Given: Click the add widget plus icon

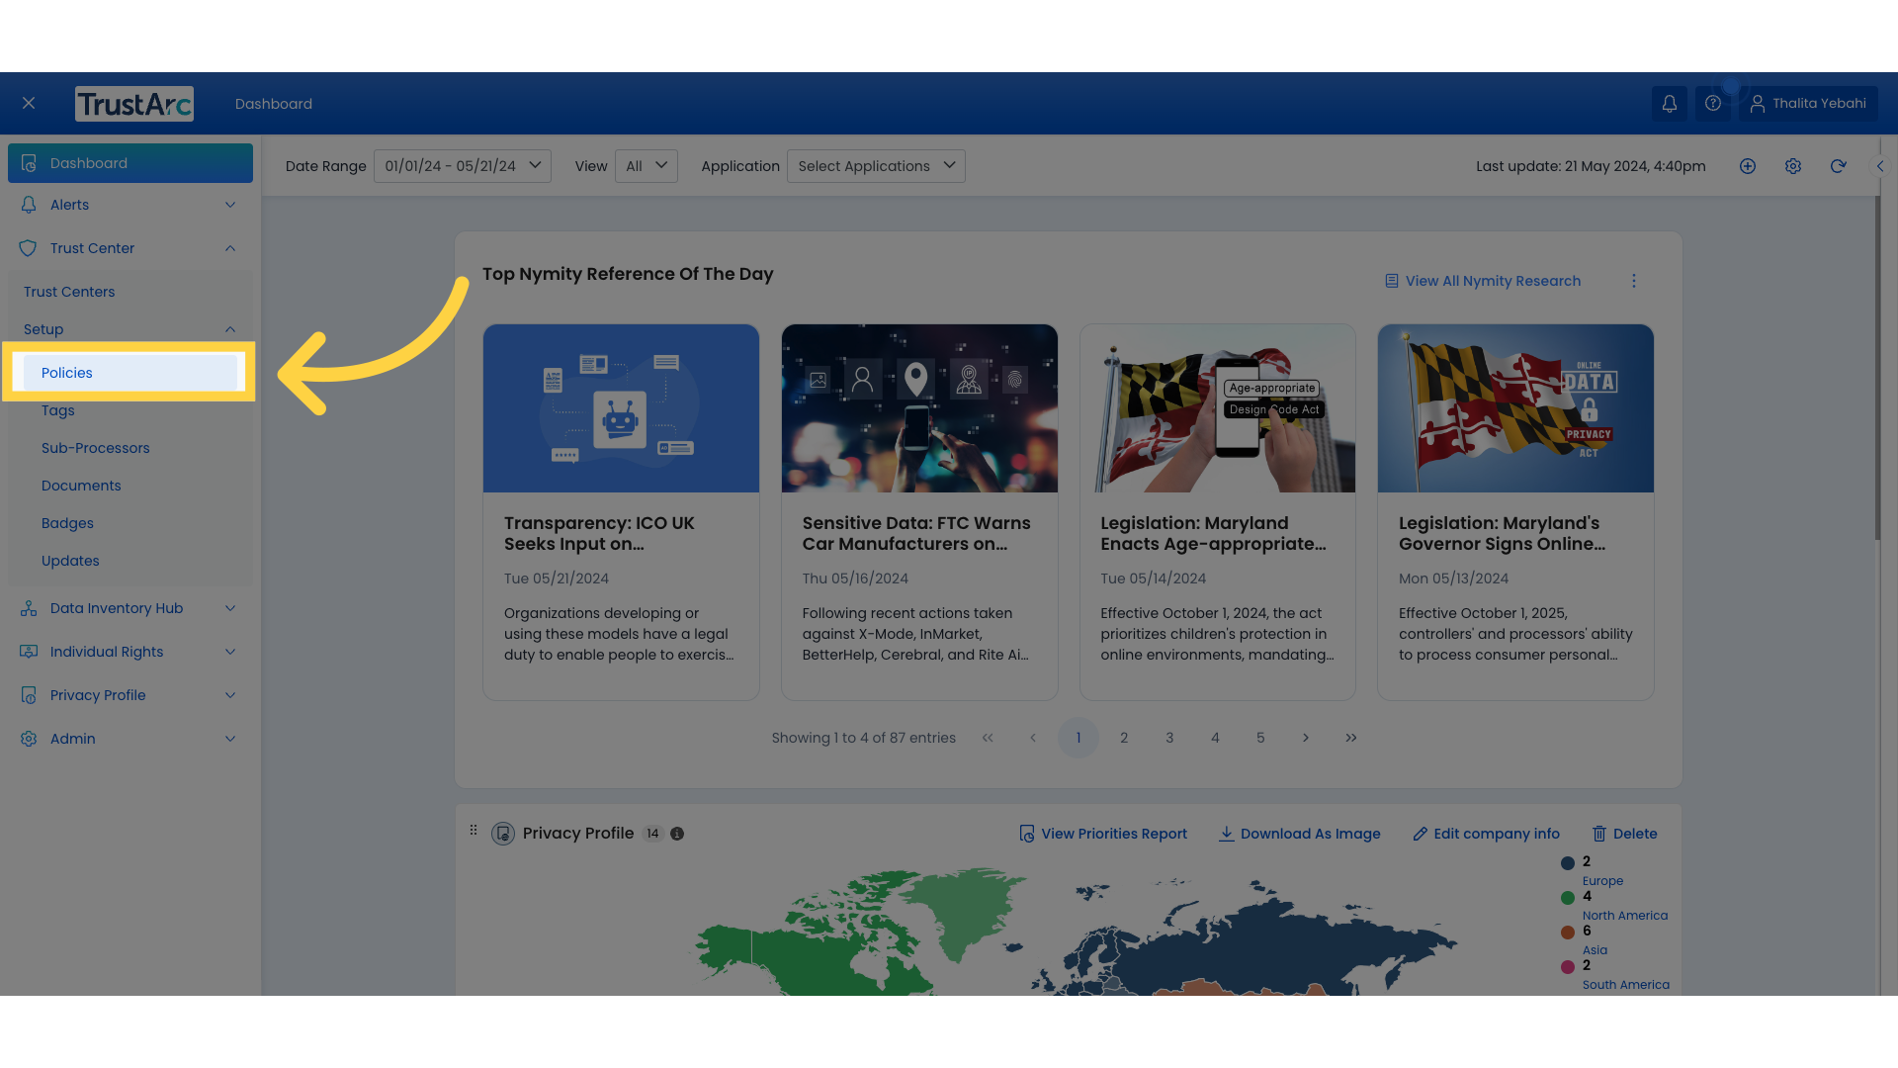Looking at the screenshot, I should pos(1748,166).
